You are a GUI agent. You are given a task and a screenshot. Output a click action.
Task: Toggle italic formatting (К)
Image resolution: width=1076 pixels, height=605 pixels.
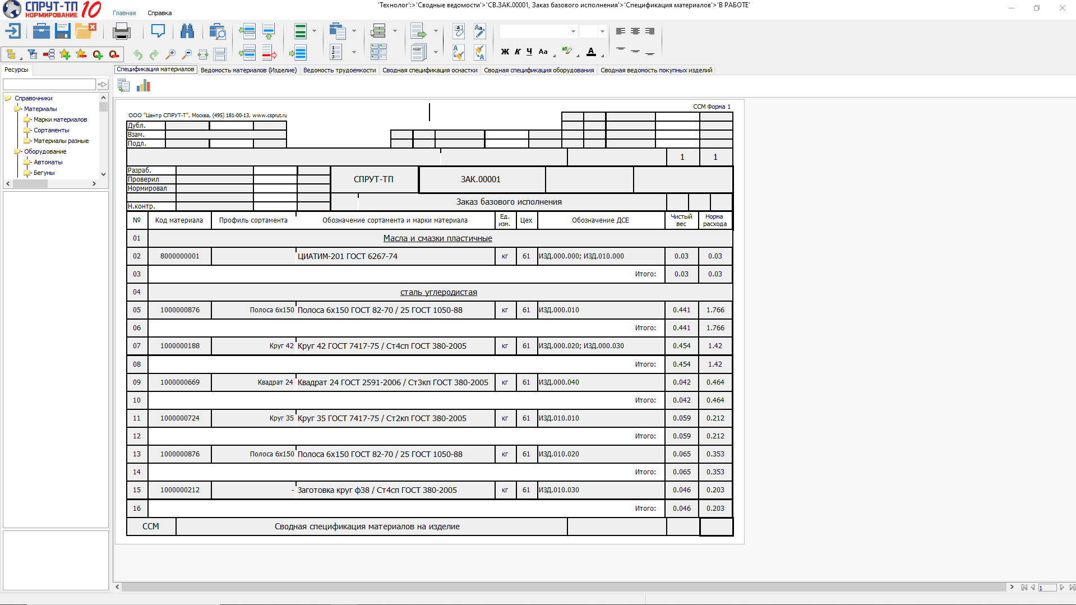pos(518,52)
